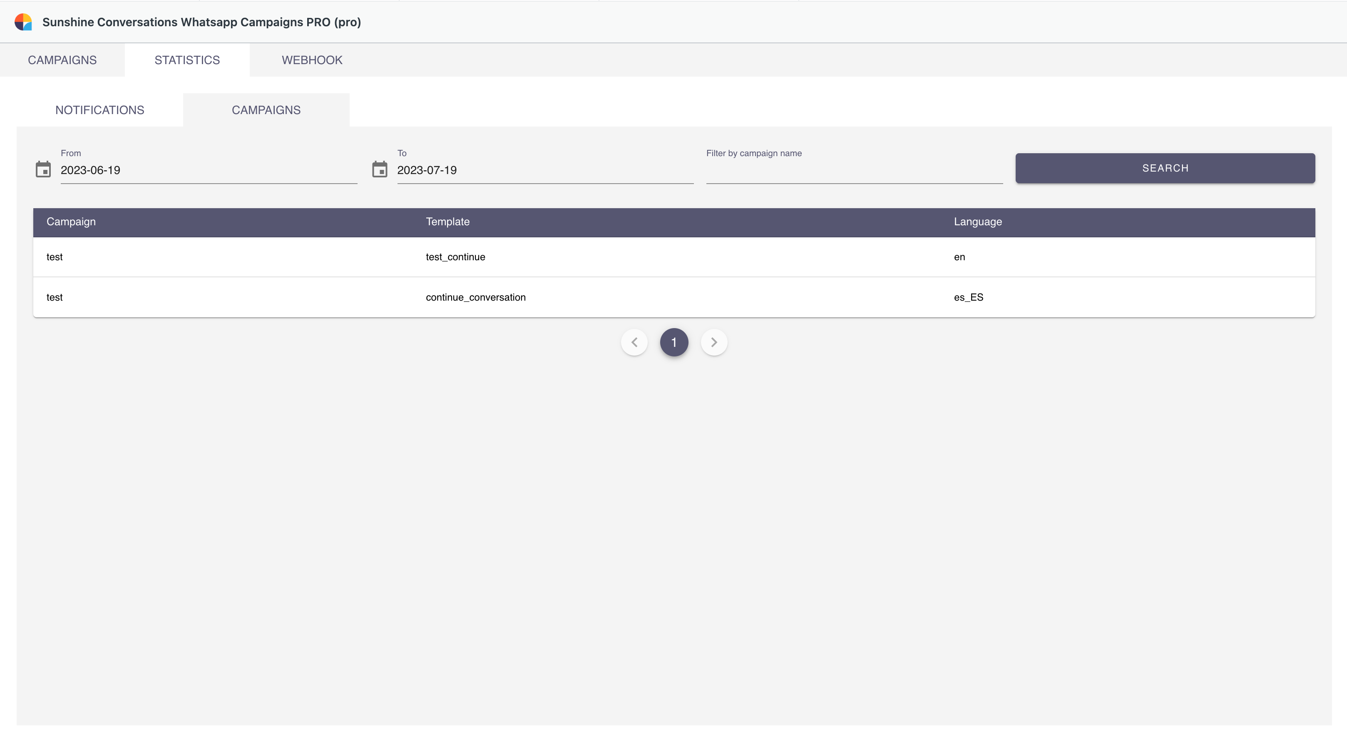Click the From date field
The height and width of the screenshot is (732, 1347).
(208, 171)
